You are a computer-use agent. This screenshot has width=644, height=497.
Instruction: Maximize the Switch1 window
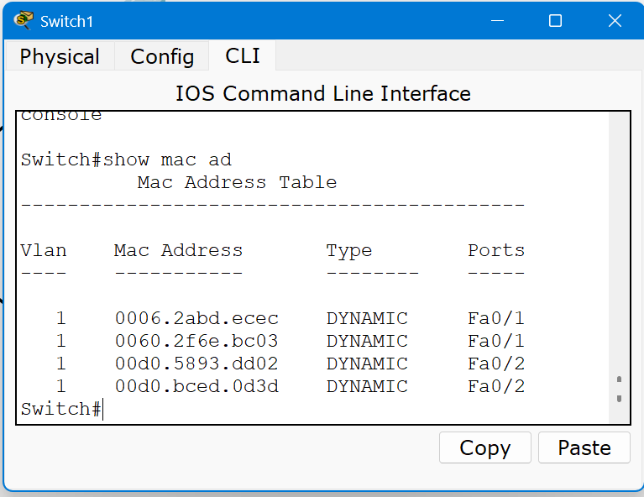click(x=555, y=21)
